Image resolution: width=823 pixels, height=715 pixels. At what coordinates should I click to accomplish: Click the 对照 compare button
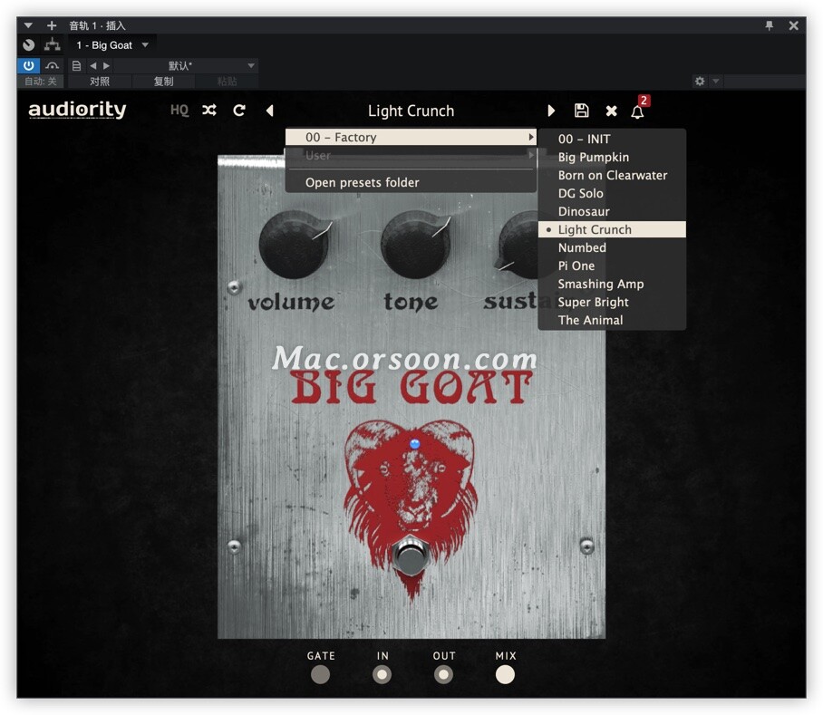[x=100, y=82]
